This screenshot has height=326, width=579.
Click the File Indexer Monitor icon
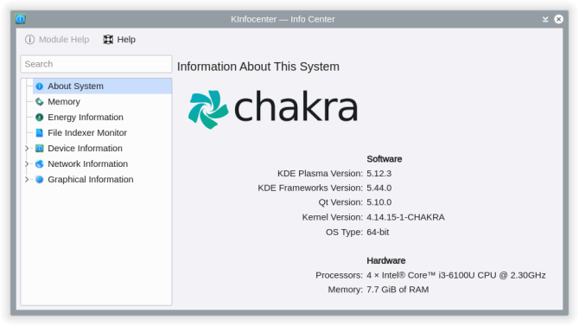40,132
